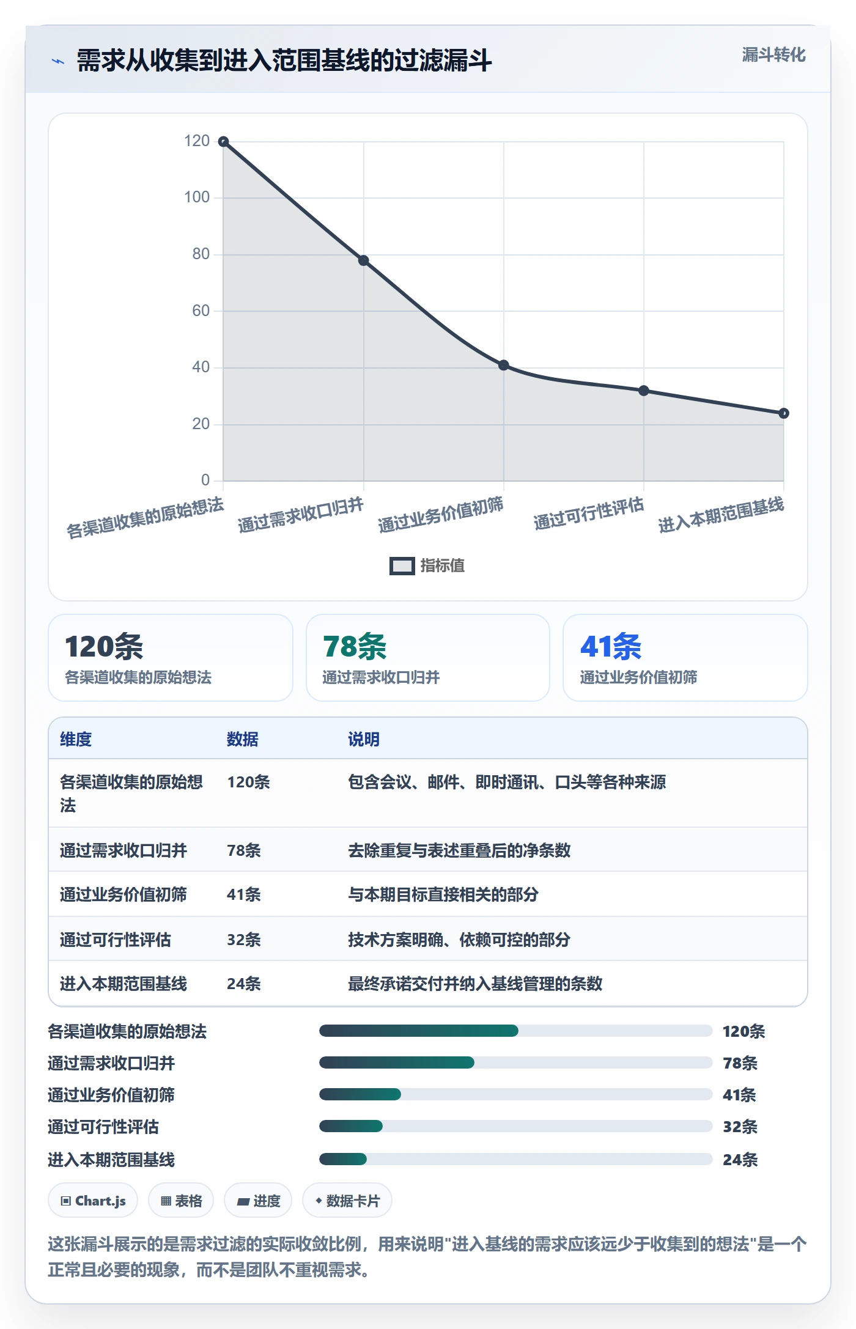Click the grid icon in 表格 chip
Image resolution: width=856 pixels, height=1329 pixels.
(166, 1201)
